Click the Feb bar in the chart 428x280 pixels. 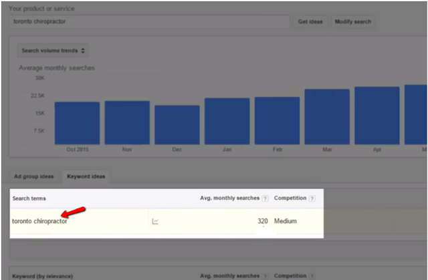[277, 120]
